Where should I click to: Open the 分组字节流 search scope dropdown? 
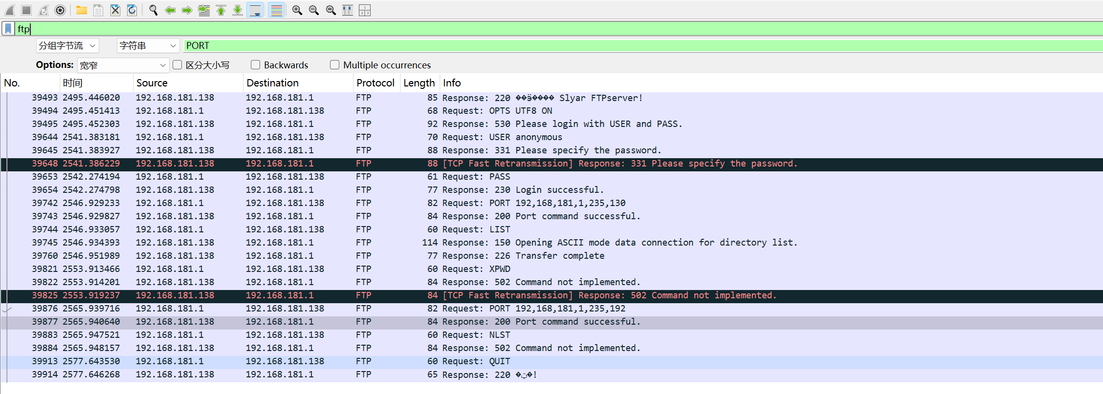tap(67, 46)
